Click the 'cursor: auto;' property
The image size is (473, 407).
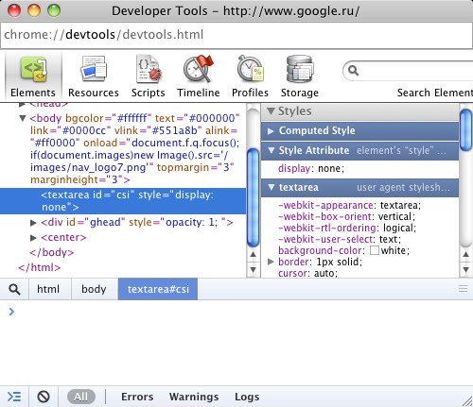click(x=307, y=273)
